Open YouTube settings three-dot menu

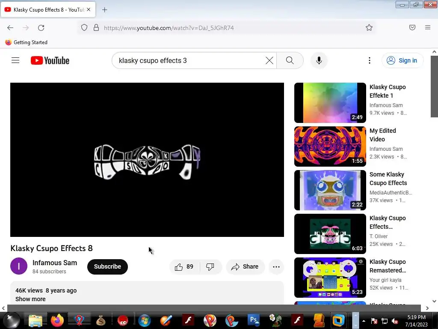click(369, 60)
